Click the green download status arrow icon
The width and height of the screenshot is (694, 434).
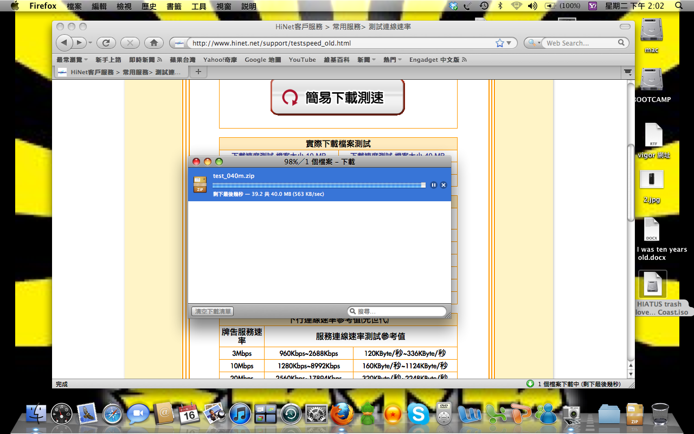click(x=530, y=384)
